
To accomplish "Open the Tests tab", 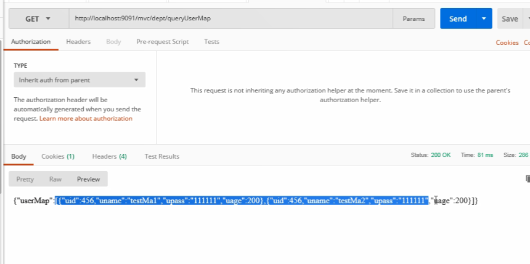I will tap(211, 41).
